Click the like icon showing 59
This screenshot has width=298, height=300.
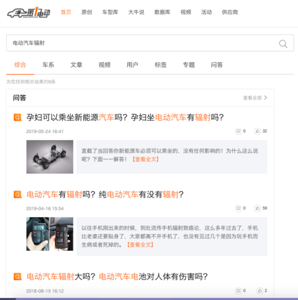[x=257, y=208]
